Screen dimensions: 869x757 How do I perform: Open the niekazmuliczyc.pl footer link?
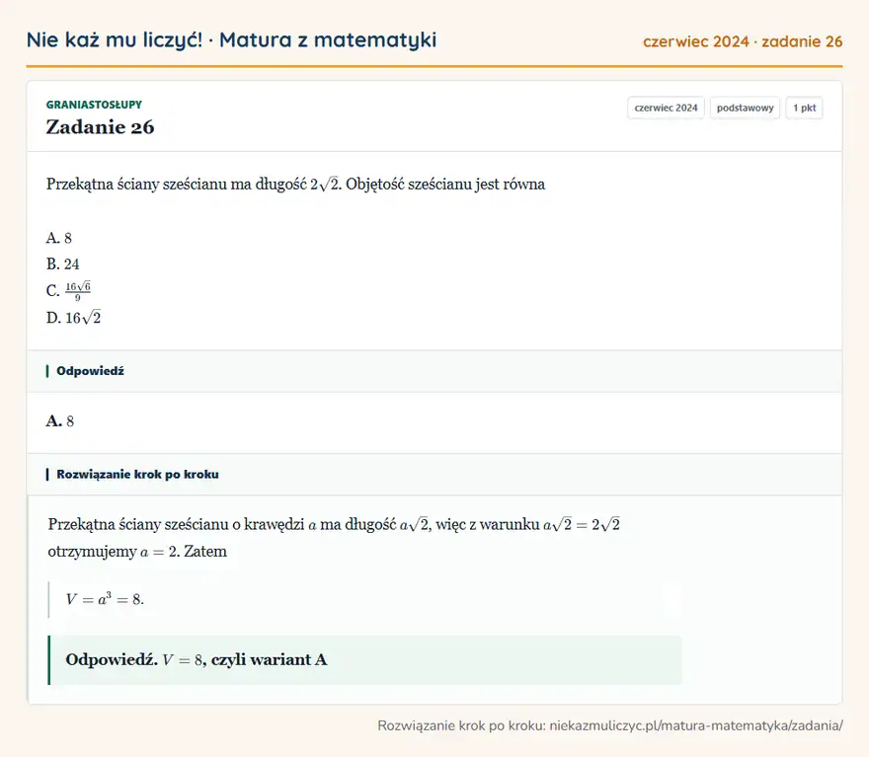(696, 725)
